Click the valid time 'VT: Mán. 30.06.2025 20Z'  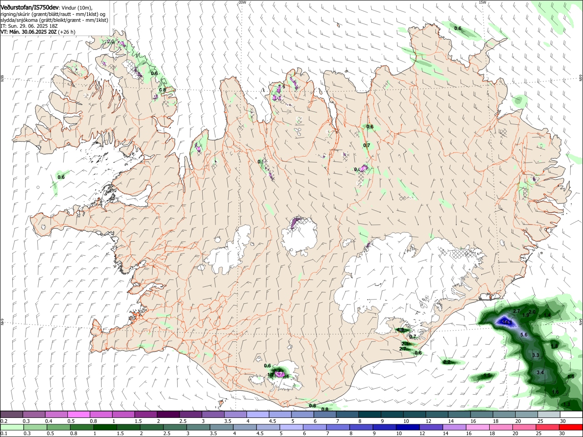click(x=29, y=32)
